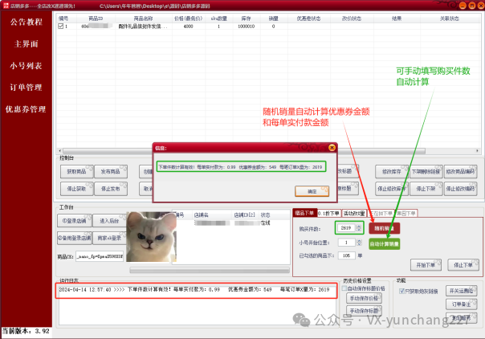
Task: Click the red 随机销量 button
Action: [384, 228]
